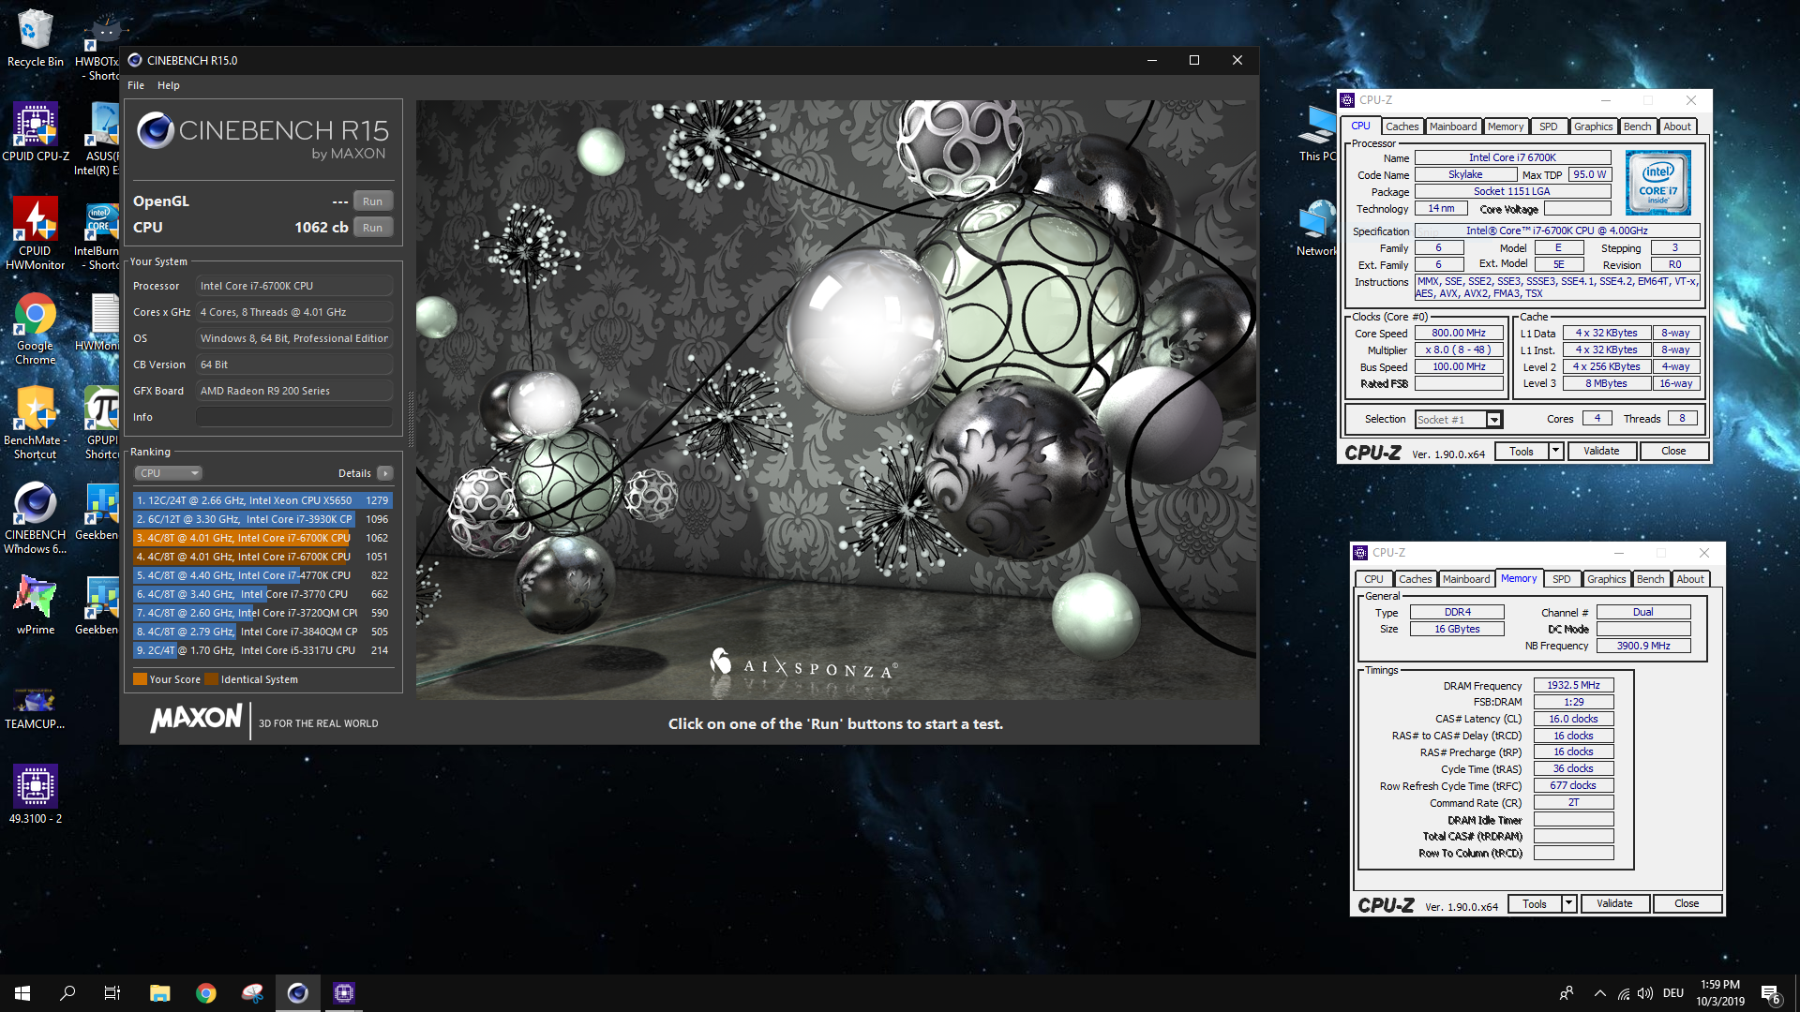1800x1012 pixels.
Task: Open the BenchMate shortcut desktop icon
Action: (35, 424)
